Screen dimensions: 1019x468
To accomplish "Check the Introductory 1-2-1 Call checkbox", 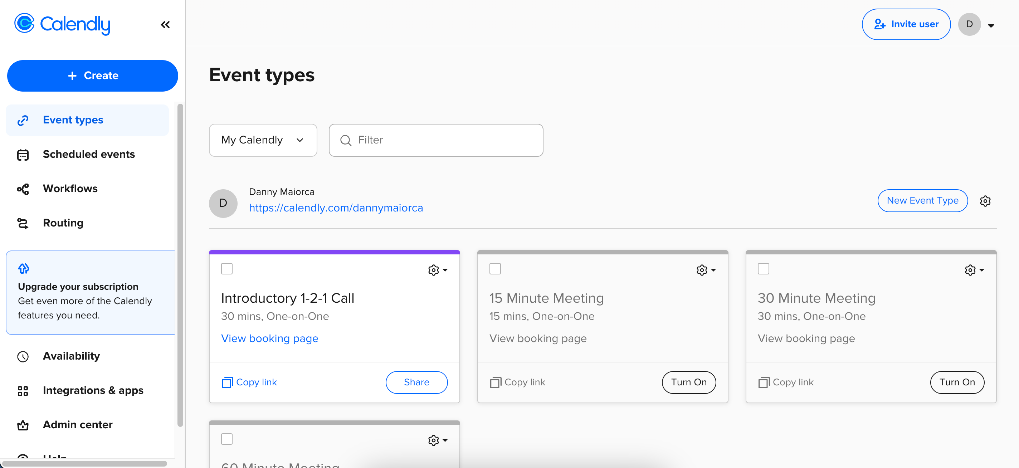I will [x=227, y=269].
